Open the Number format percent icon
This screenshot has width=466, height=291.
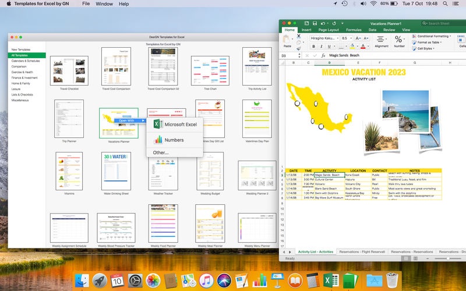[400, 39]
